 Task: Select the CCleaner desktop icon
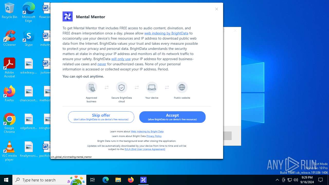point(10,39)
